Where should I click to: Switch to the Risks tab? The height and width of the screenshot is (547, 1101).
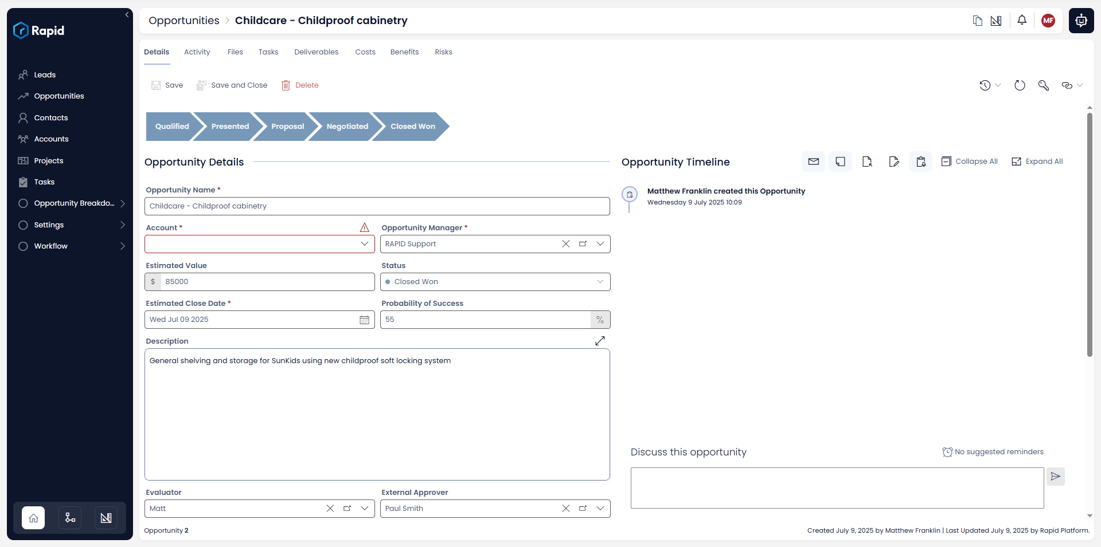point(443,52)
